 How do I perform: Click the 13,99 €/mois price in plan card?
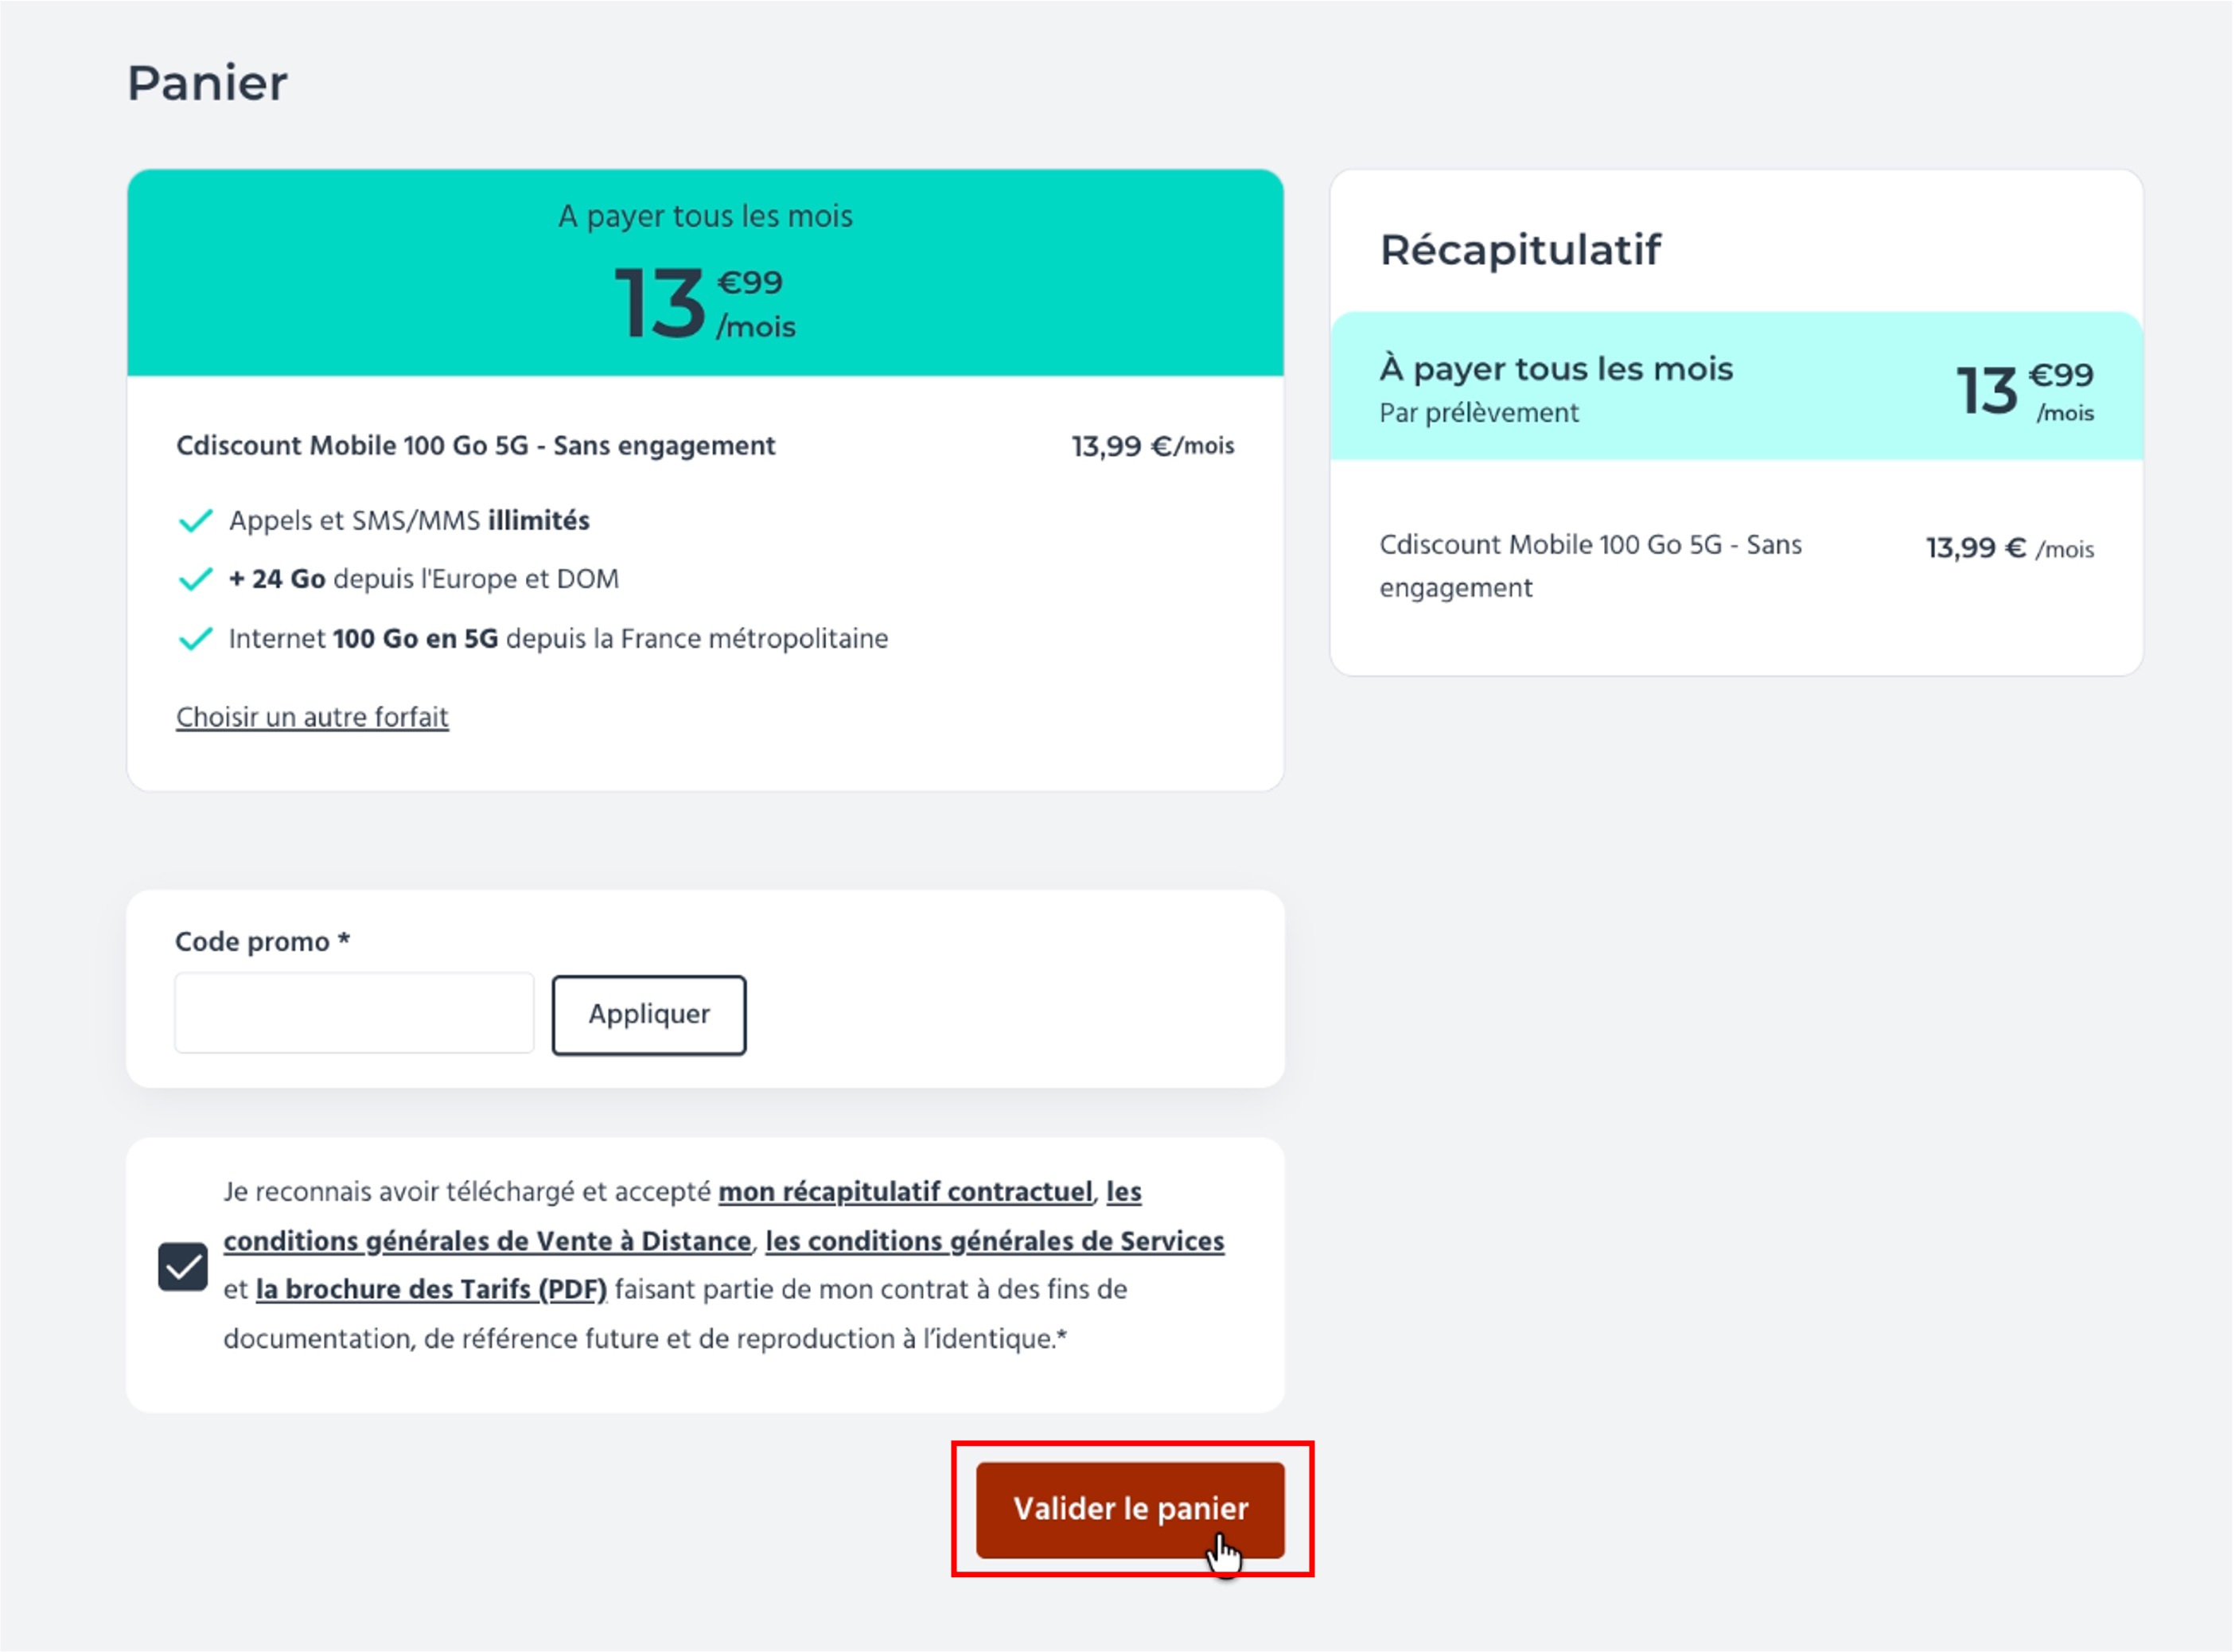[1152, 446]
